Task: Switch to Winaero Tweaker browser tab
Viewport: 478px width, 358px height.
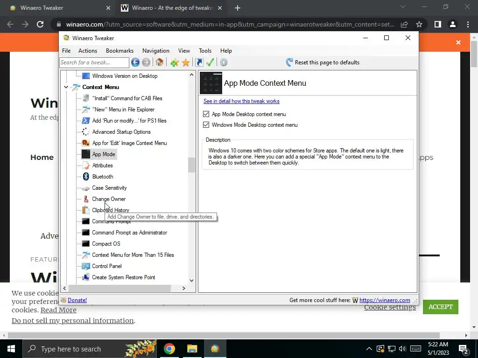Action: pyautogui.click(x=60, y=8)
